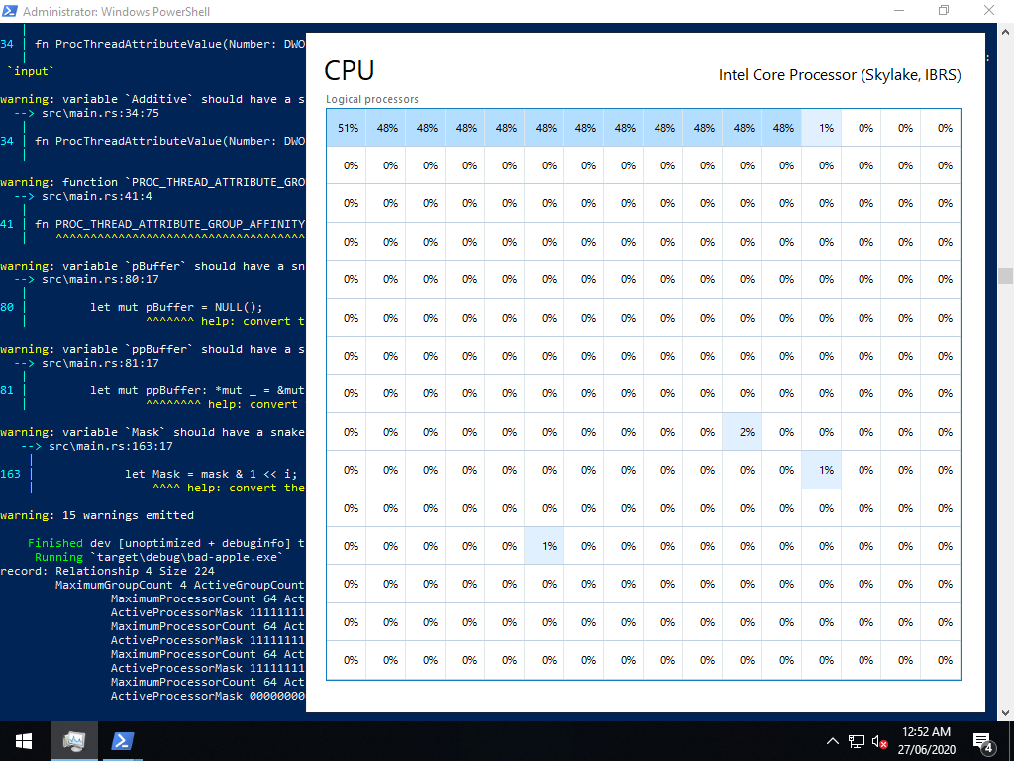Restore down the PowerShell window

point(944,11)
